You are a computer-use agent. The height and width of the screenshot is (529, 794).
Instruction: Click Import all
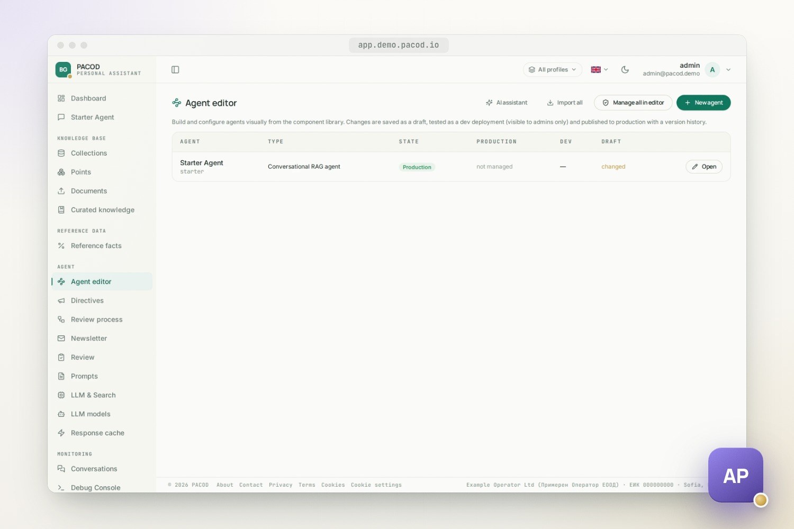pos(565,103)
